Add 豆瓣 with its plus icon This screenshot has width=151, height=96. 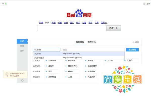46,71
